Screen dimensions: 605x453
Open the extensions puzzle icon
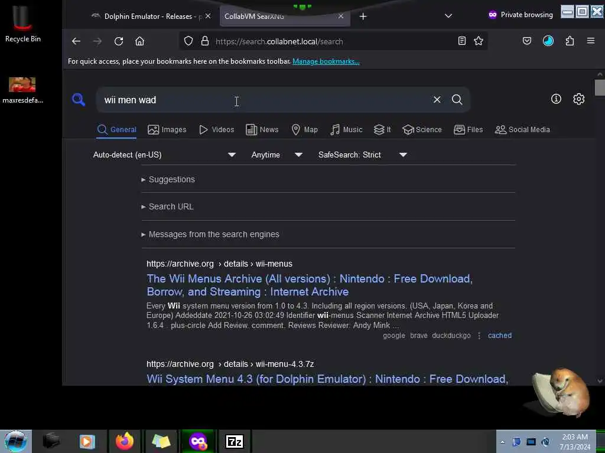(x=570, y=41)
